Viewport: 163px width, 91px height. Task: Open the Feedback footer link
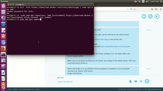tap(15, 89)
